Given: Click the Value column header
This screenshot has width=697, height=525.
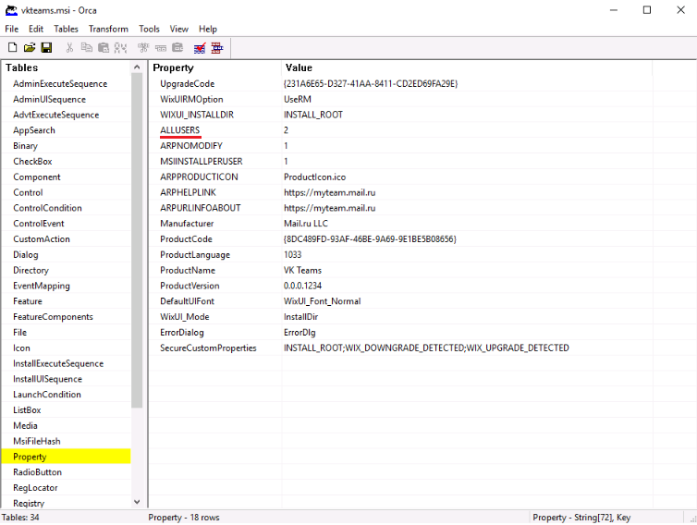Looking at the screenshot, I should pyautogui.click(x=299, y=67).
